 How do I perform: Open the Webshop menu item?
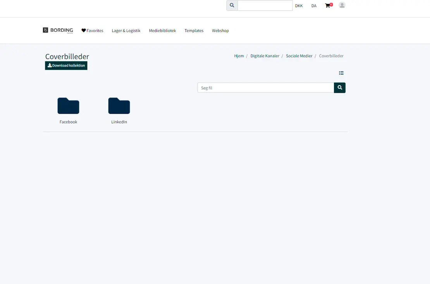pyautogui.click(x=220, y=31)
